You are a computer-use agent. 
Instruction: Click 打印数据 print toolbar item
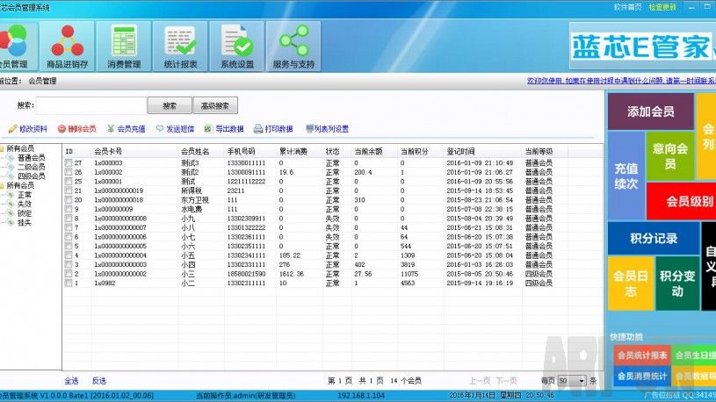click(273, 128)
